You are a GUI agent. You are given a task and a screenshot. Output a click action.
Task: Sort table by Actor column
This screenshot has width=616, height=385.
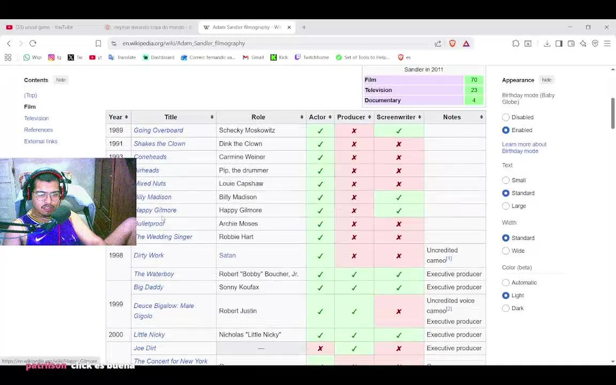point(320,117)
